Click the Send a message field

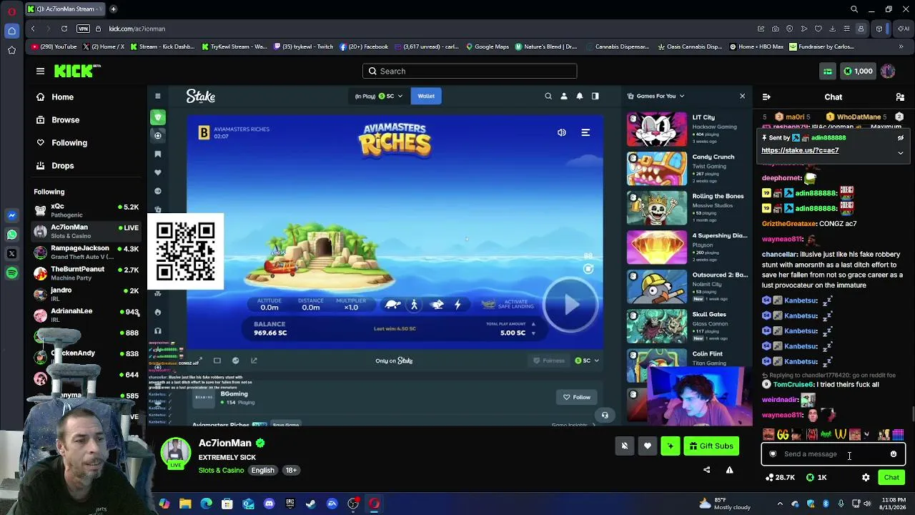(834, 453)
